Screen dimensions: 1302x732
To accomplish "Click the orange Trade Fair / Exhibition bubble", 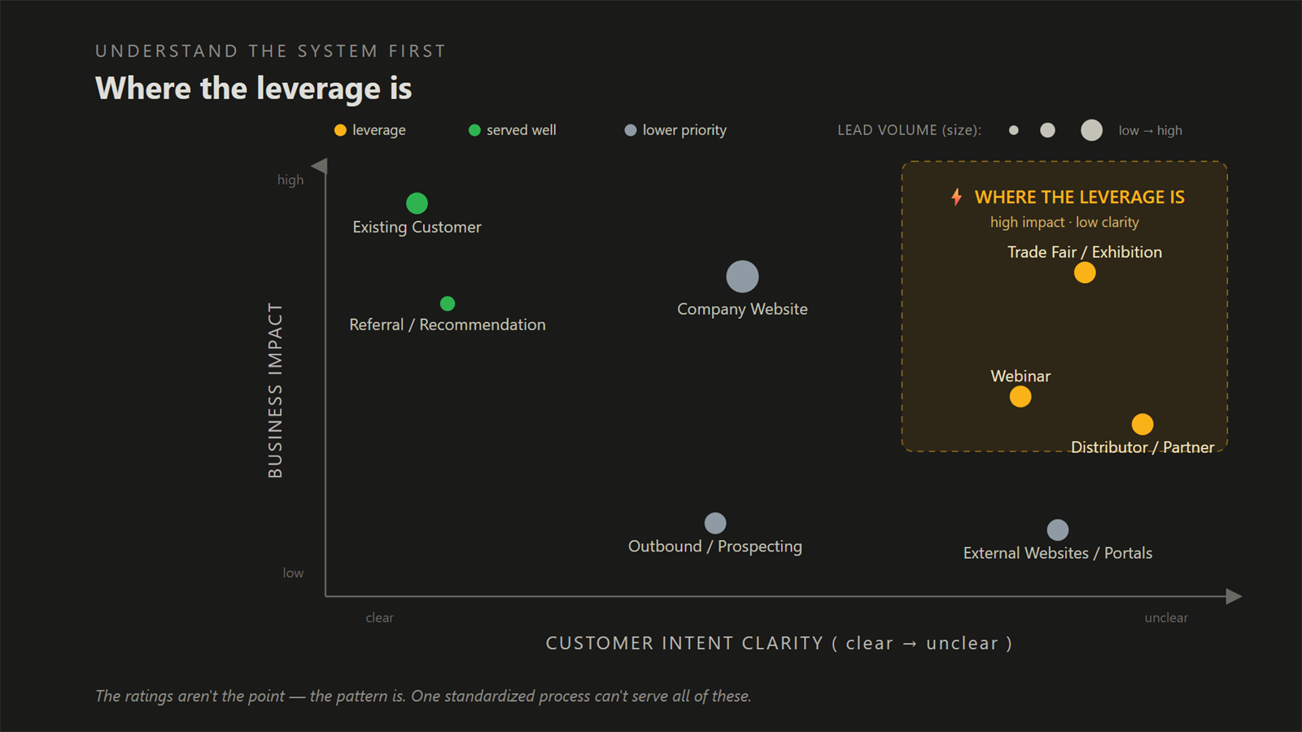I will pyautogui.click(x=1085, y=272).
